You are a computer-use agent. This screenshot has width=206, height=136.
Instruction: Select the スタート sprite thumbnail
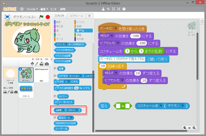[x=26, y=90]
